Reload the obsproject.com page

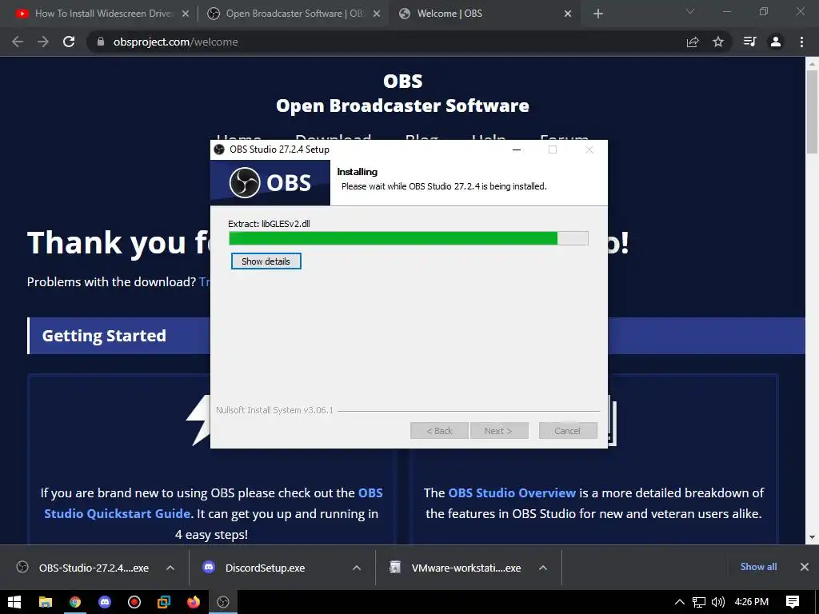(x=69, y=42)
